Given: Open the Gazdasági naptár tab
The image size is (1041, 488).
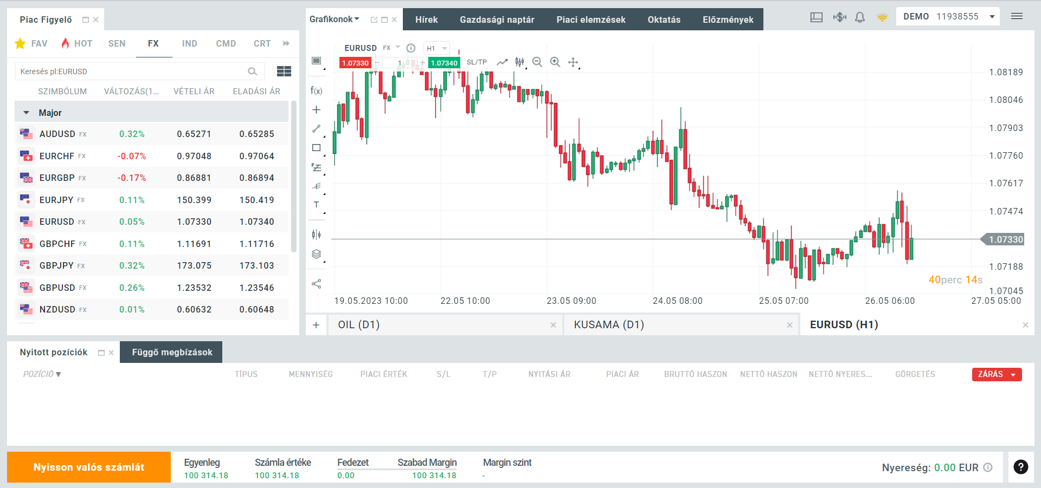Looking at the screenshot, I should click(497, 19).
